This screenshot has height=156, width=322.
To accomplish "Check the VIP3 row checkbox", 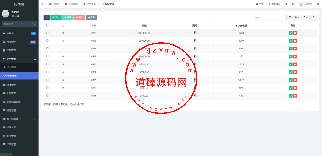I will coord(47,80).
